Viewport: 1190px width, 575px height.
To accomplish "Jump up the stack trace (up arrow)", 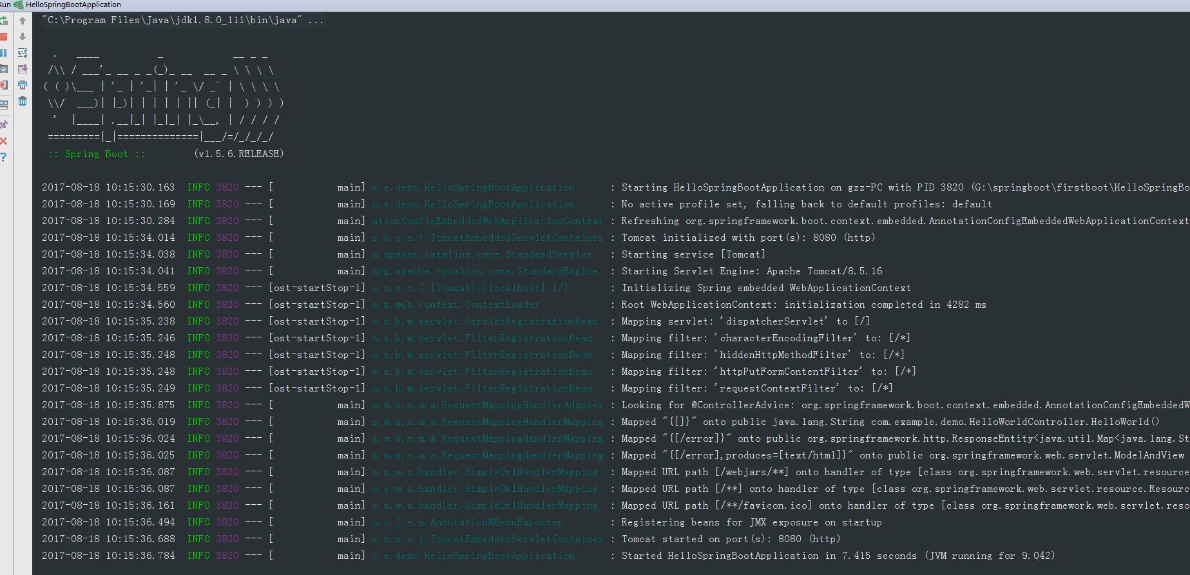I will (x=23, y=21).
